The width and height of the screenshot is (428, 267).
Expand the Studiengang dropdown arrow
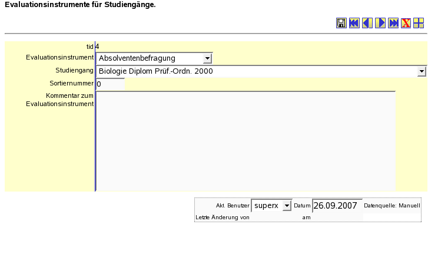pos(422,71)
